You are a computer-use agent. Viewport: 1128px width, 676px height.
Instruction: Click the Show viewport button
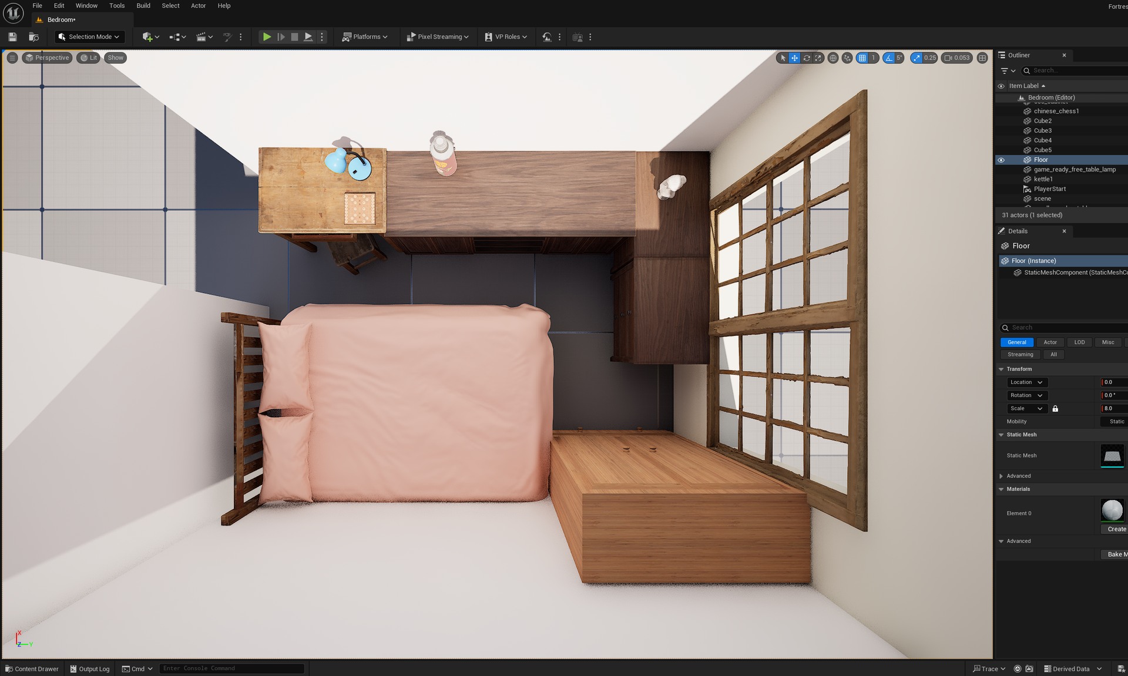point(115,58)
